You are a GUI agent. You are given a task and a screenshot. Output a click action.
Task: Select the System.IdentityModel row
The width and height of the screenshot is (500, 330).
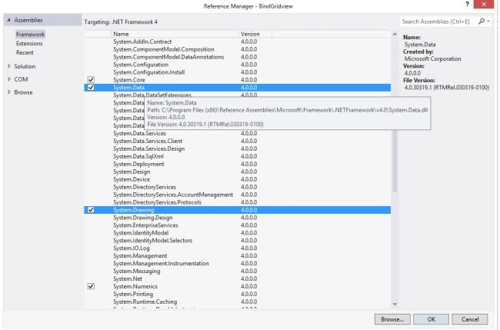237,233
